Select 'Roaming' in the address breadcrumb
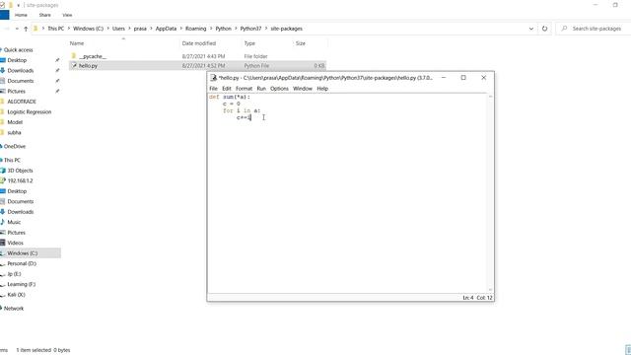 (x=195, y=29)
